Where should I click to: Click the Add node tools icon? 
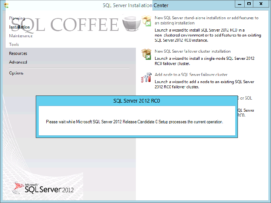point(146,77)
